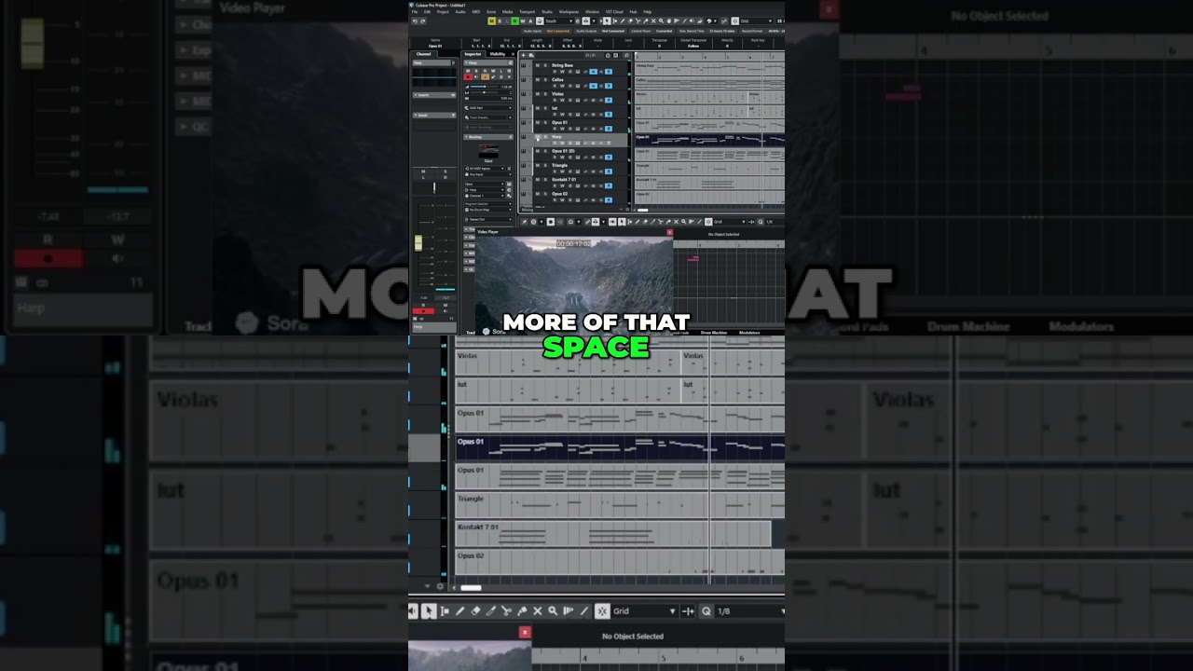This screenshot has width=1193, height=671.
Task: Open the Modulators lower zone tab
Action: coord(749,332)
